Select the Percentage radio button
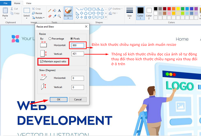 click(x=50, y=39)
